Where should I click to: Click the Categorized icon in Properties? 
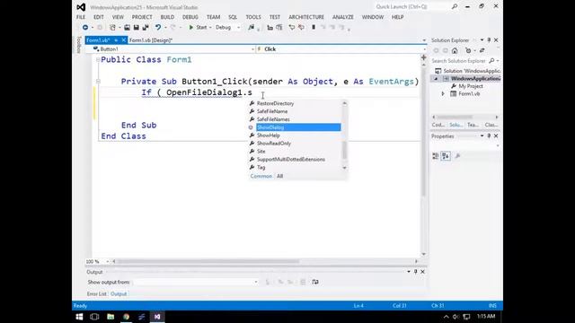click(x=435, y=156)
